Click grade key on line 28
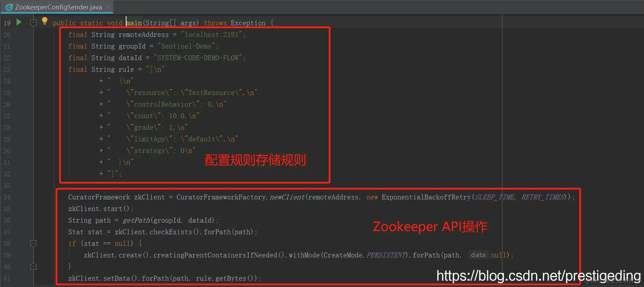 coord(144,127)
